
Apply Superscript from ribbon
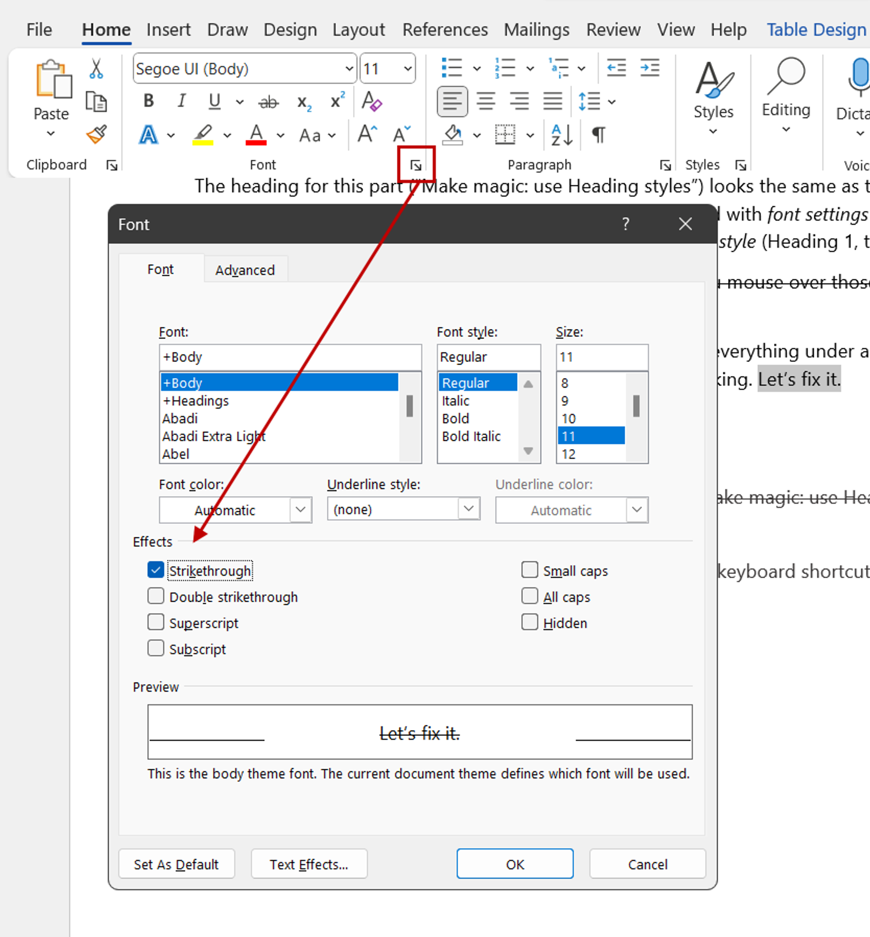(x=338, y=100)
